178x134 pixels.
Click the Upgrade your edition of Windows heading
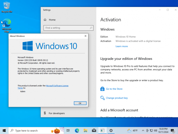tap(126, 59)
